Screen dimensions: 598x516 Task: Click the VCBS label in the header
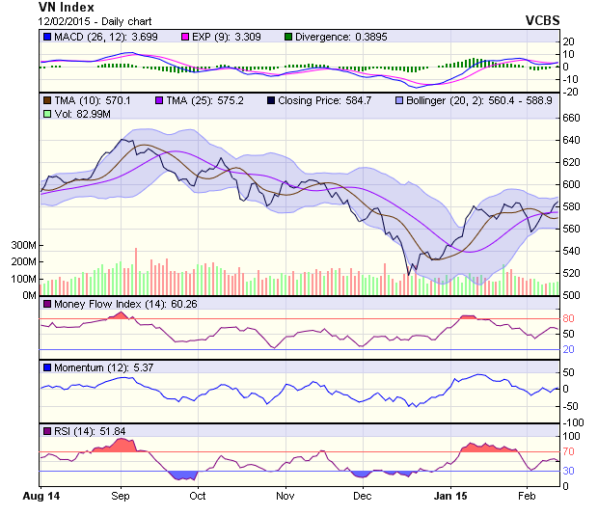542,19
